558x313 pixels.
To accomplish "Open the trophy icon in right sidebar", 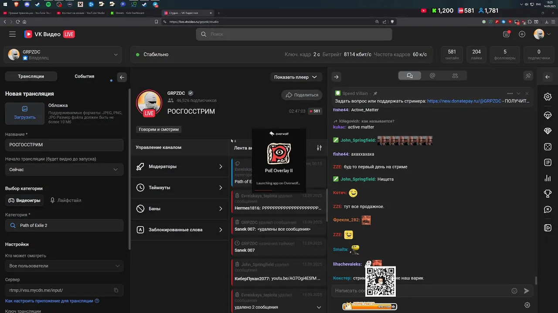I will pos(548,194).
